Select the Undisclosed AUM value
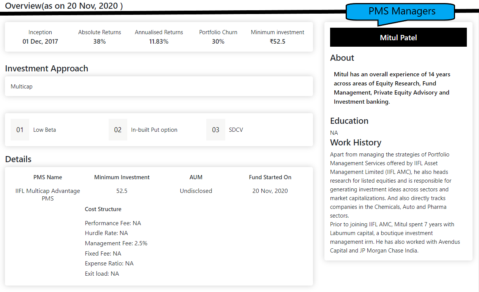Image resolution: width=479 pixels, height=292 pixels. [196, 191]
